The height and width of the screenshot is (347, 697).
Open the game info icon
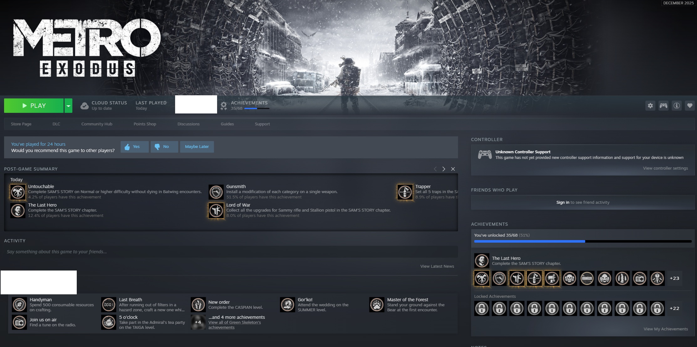[x=677, y=106]
